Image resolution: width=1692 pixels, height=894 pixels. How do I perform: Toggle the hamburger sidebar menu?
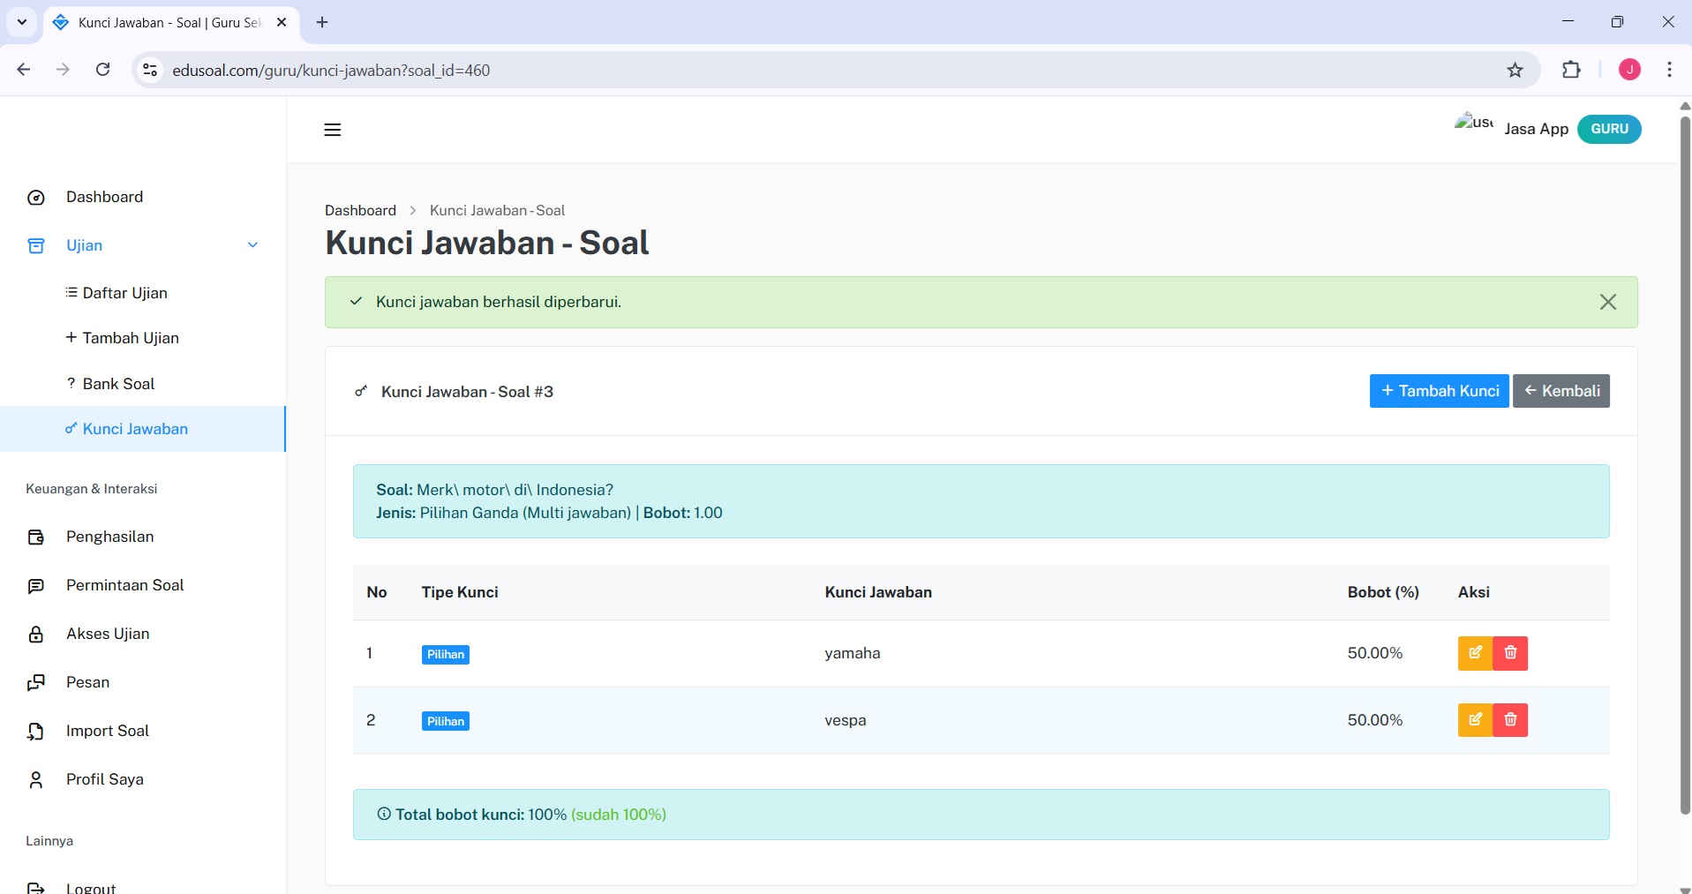[x=332, y=130]
